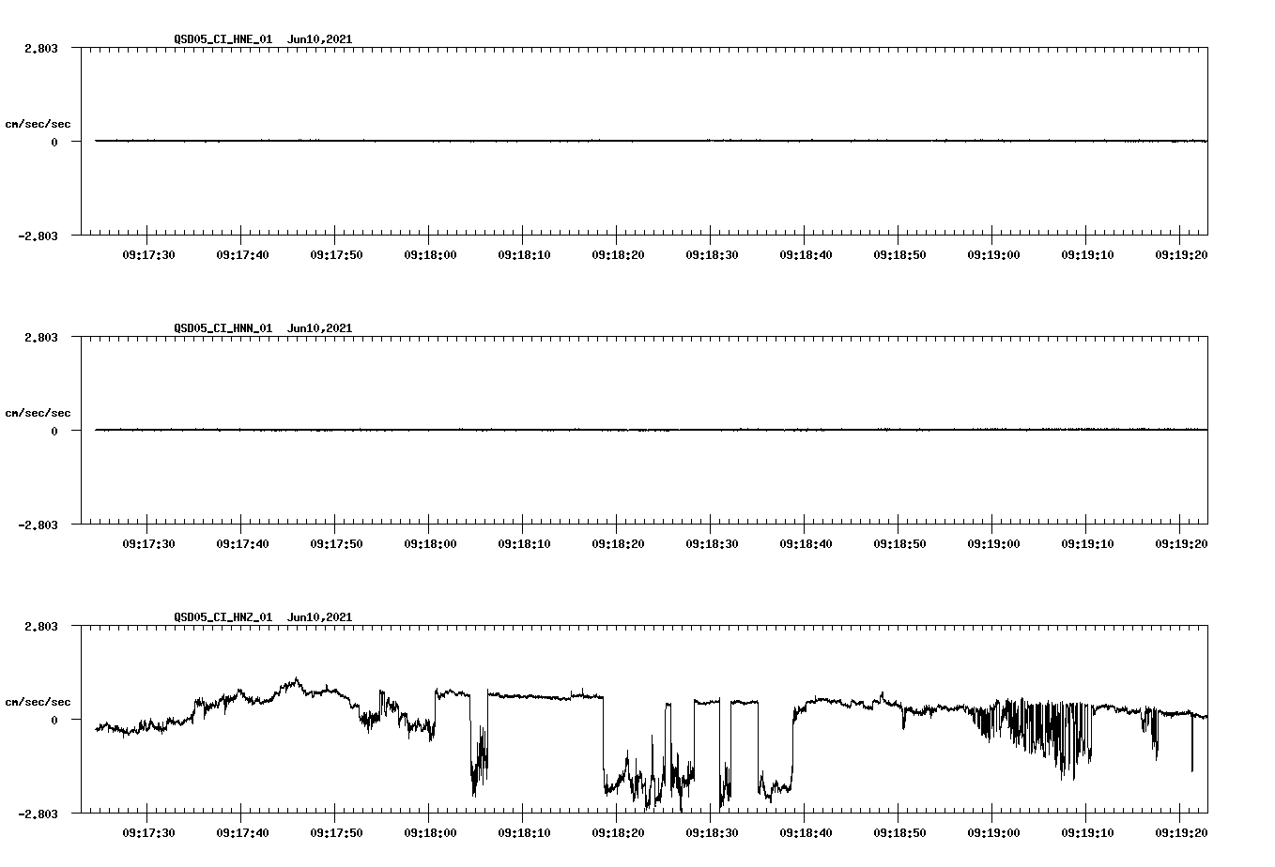Click the 09:19:20 time label on the HNZ chart
This screenshot has width=1275, height=867.
1181,833
